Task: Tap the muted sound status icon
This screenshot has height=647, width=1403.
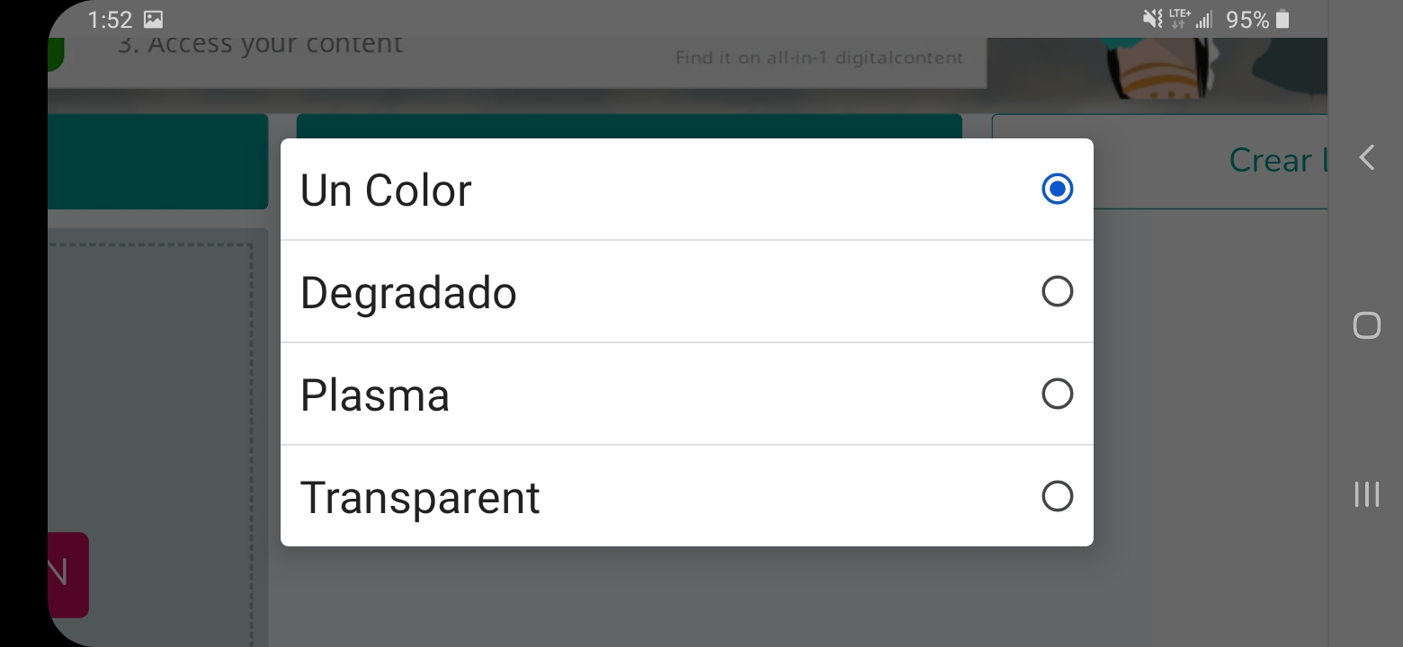Action: pos(1152,19)
